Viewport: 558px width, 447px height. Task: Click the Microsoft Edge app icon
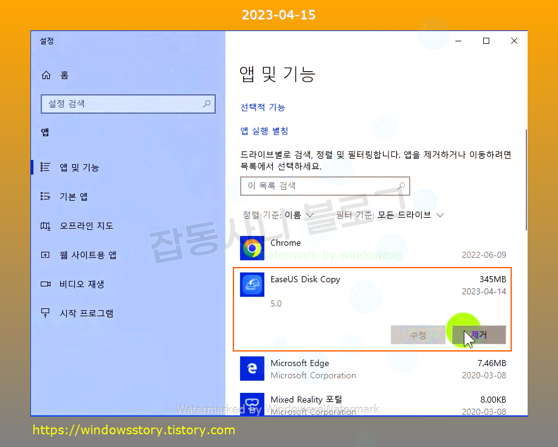click(252, 369)
